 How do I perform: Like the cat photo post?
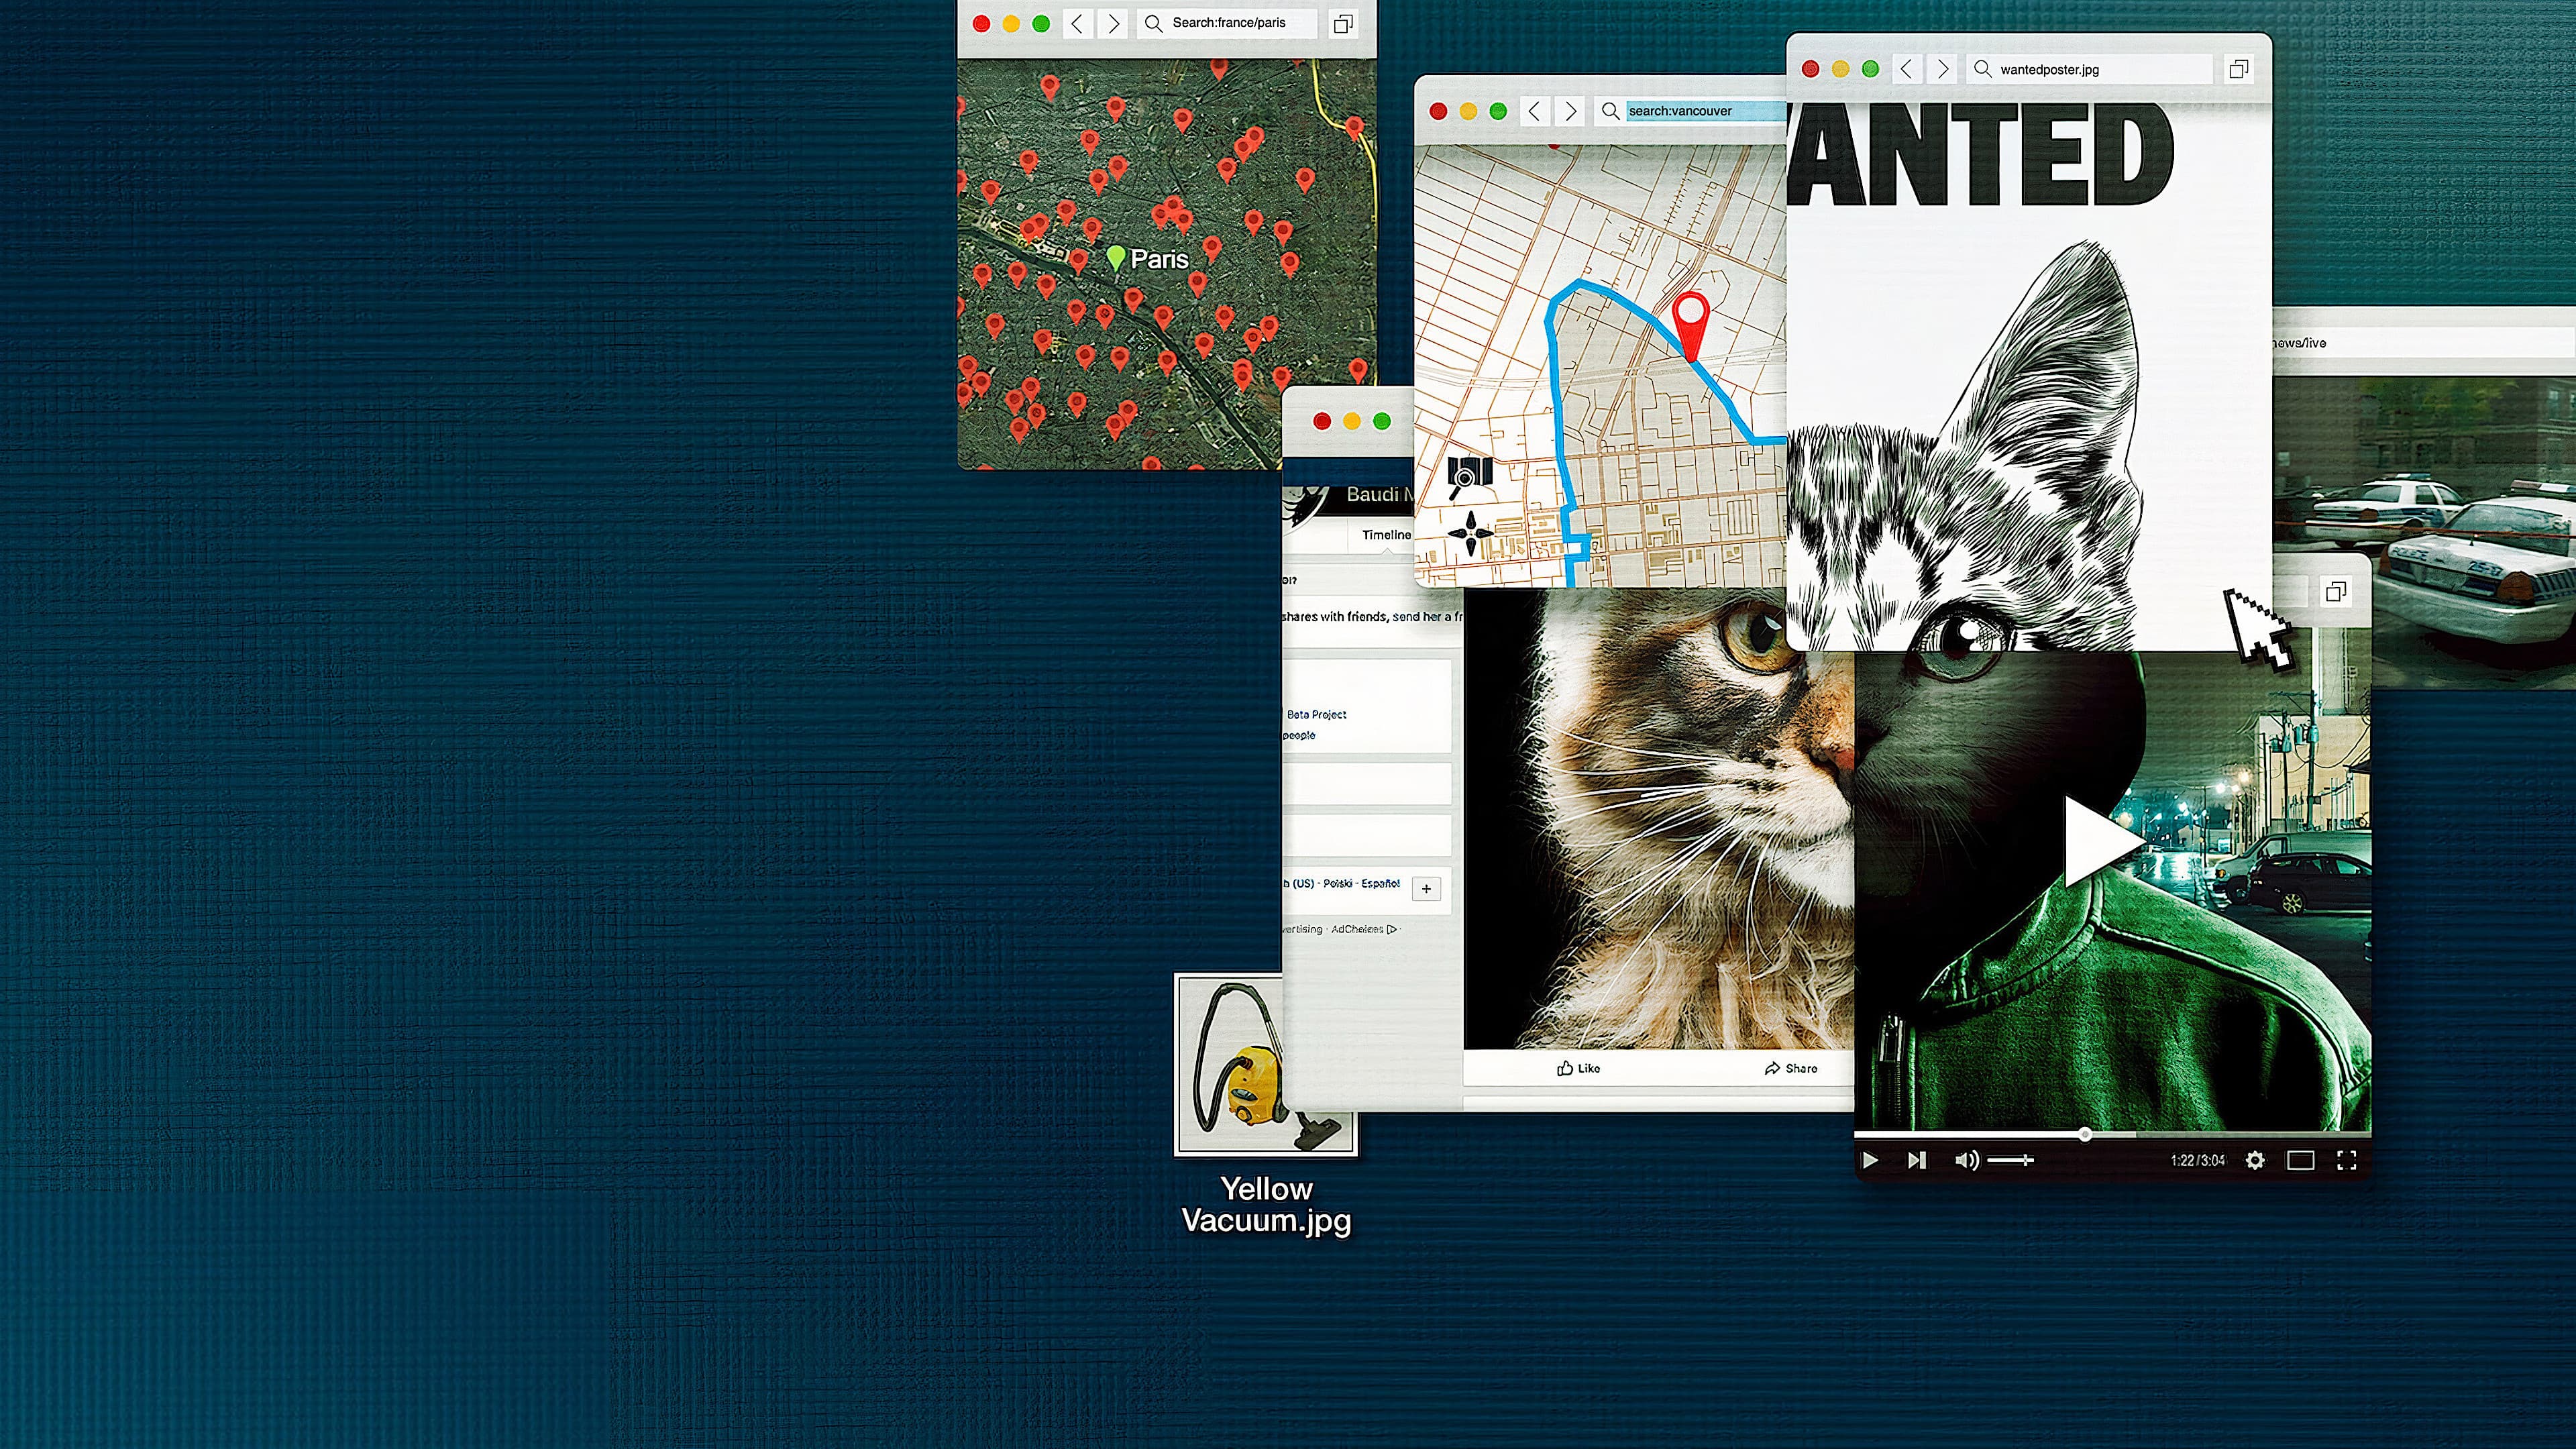pyautogui.click(x=1580, y=1068)
